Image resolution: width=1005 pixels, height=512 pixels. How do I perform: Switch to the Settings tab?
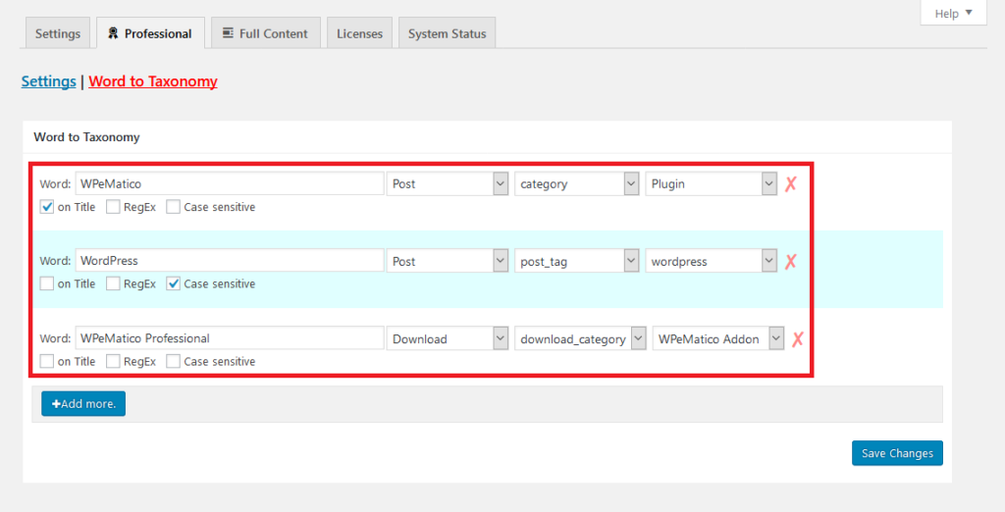(58, 33)
